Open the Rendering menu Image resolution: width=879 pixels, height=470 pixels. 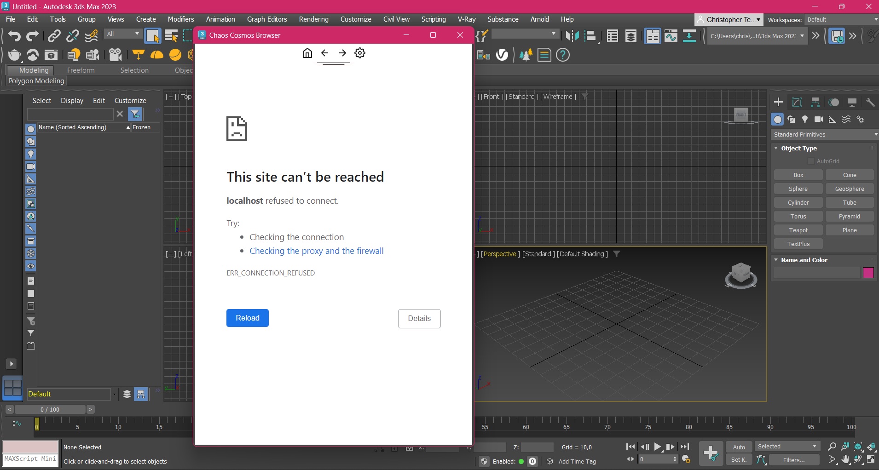[314, 19]
